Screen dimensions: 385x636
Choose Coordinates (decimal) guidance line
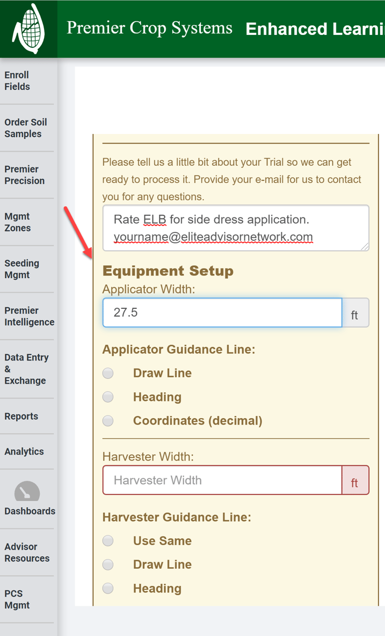pos(108,420)
